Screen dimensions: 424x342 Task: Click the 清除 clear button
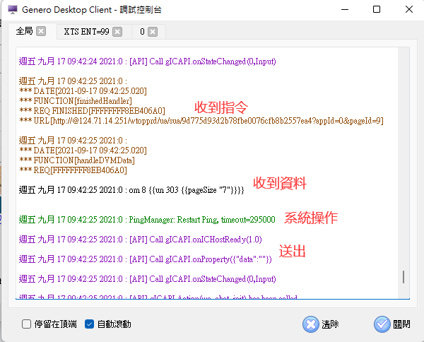321,324
